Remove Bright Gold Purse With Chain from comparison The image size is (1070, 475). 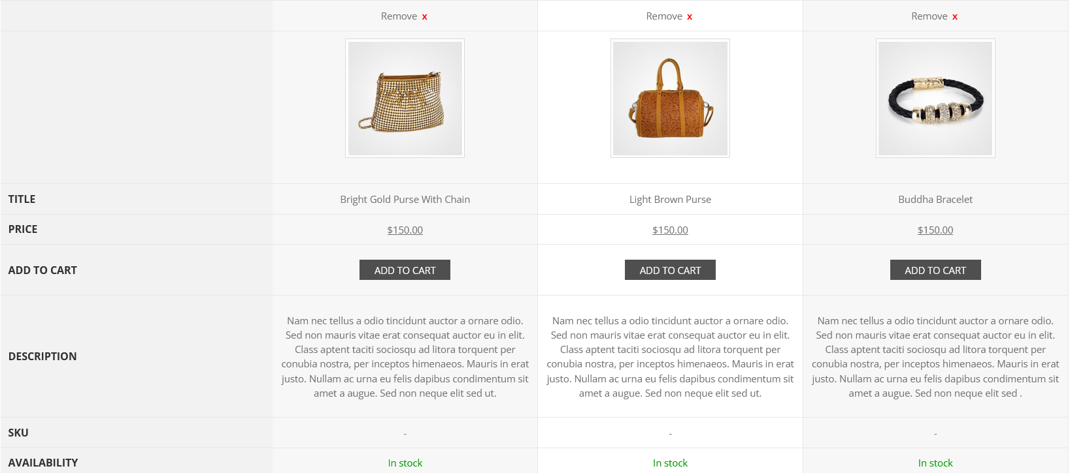tap(404, 16)
